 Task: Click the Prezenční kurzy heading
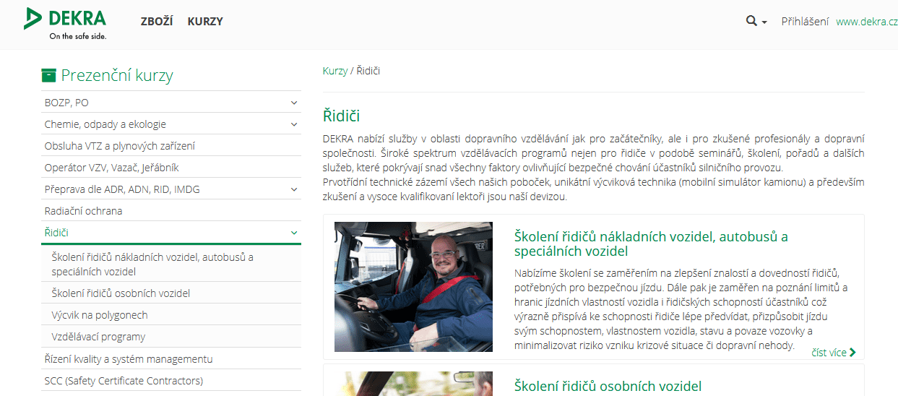point(117,75)
